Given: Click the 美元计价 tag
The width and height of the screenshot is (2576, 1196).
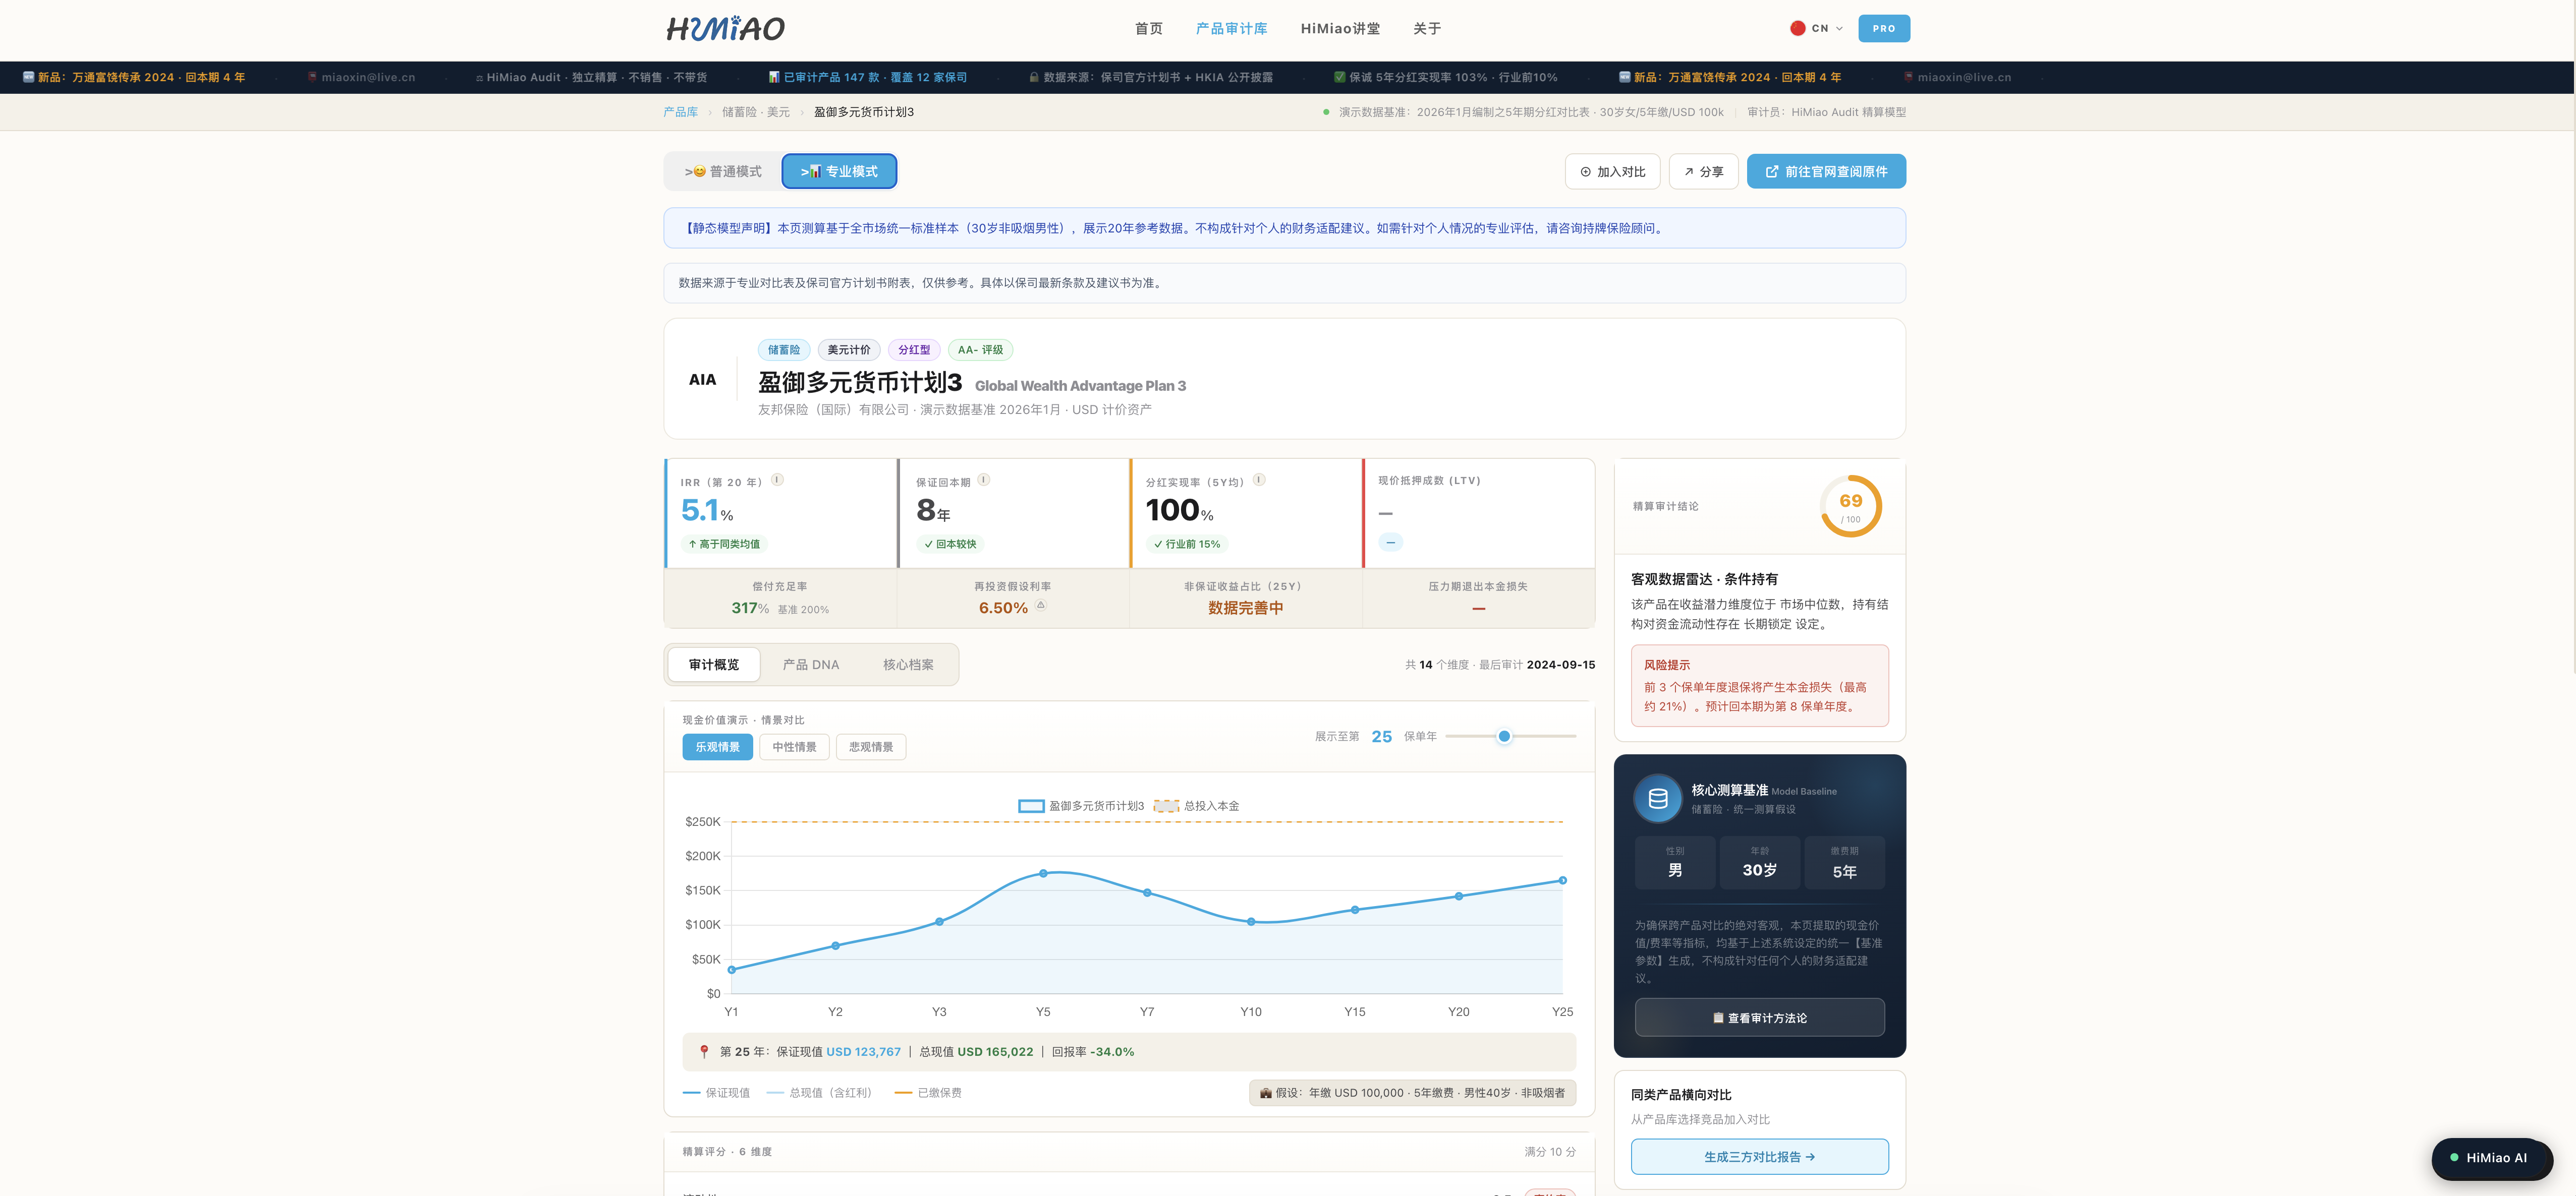Looking at the screenshot, I should 849,350.
